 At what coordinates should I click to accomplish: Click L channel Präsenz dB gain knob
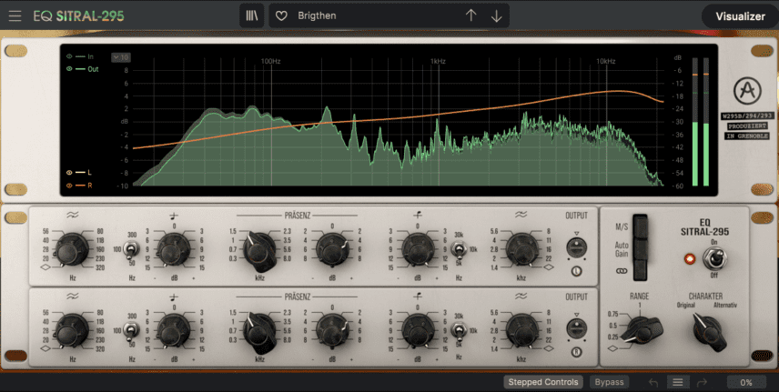click(332, 249)
